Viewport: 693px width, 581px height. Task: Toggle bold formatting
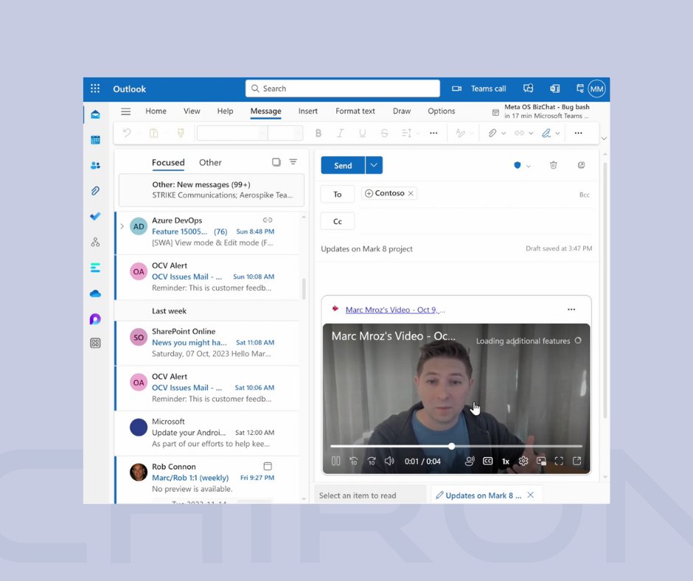click(x=318, y=133)
